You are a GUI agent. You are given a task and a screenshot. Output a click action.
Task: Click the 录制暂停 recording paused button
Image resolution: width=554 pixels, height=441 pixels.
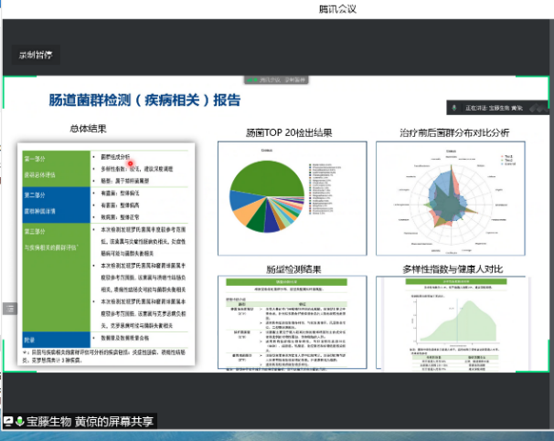tap(37, 55)
